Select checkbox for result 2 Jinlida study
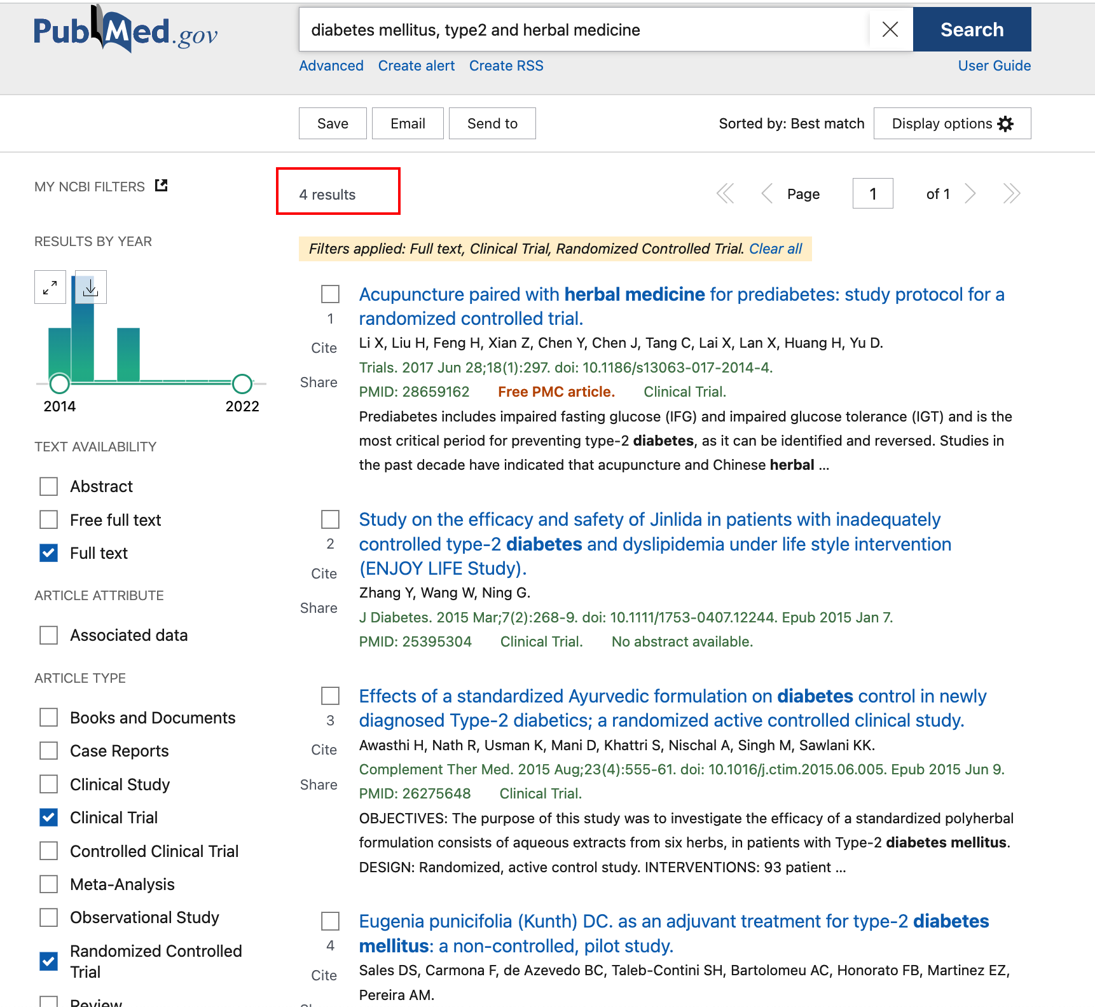 point(331,519)
